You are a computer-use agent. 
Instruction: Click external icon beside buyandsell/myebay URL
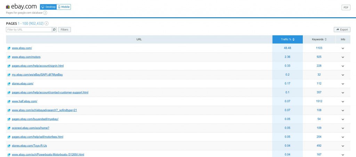click(x=9, y=119)
